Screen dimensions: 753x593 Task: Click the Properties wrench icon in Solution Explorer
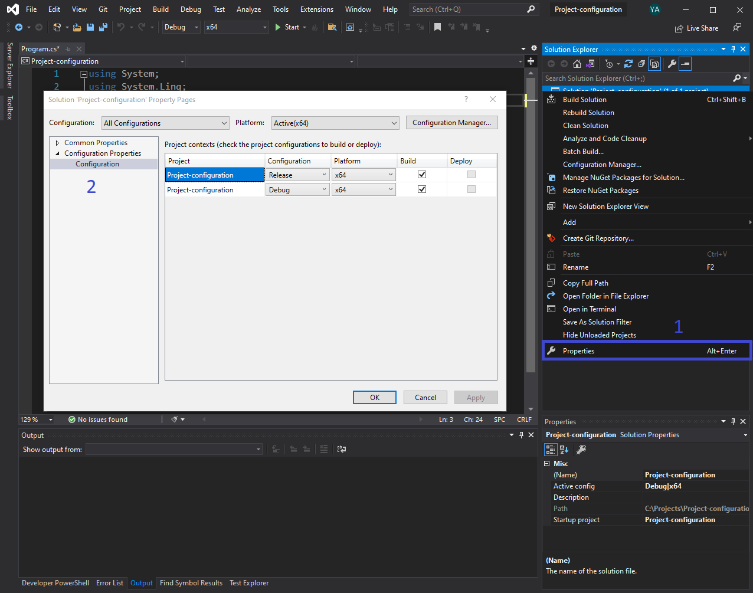672,64
